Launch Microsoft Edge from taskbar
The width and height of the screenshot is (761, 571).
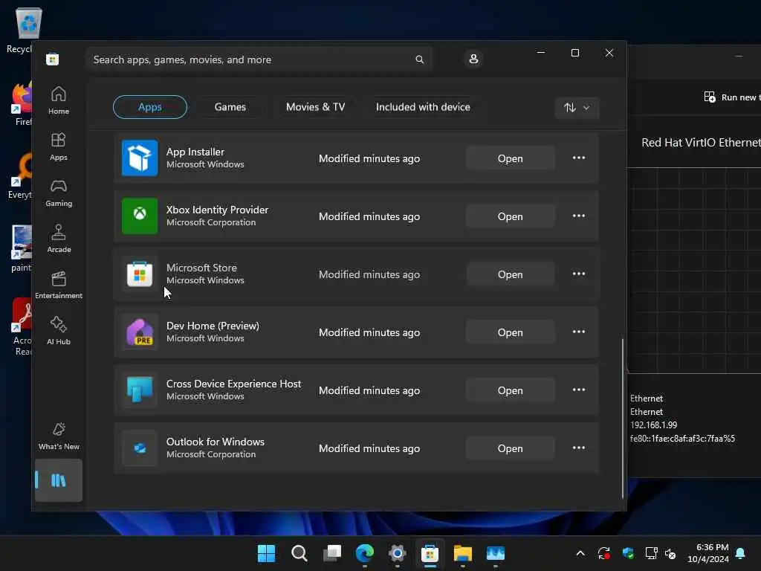(x=364, y=553)
